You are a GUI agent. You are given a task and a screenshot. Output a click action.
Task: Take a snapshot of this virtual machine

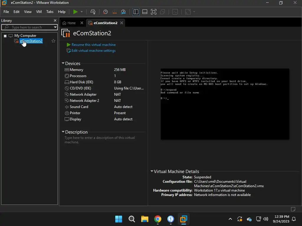(105, 12)
